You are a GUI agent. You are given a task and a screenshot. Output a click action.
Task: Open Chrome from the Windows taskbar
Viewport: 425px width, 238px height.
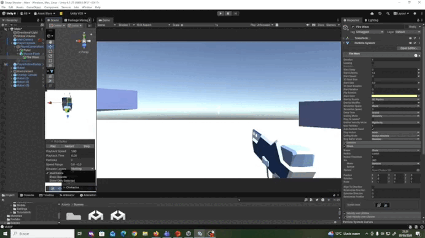[134, 233]
